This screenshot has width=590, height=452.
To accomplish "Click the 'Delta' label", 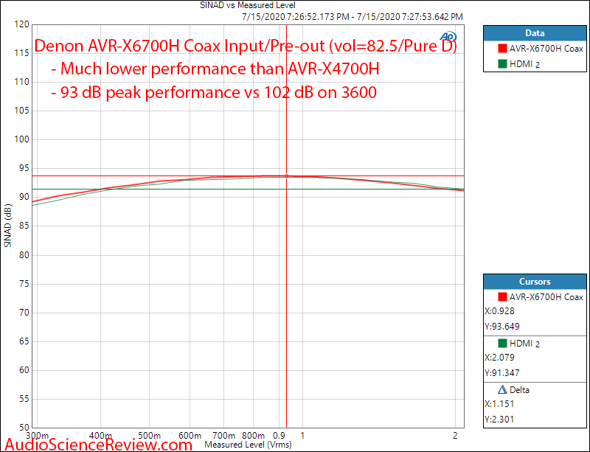I will point(519,390).
